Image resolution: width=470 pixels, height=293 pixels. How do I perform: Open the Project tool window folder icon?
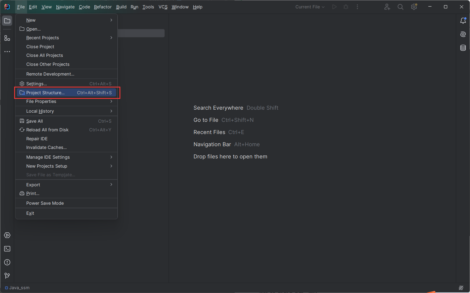coord(7,21)
